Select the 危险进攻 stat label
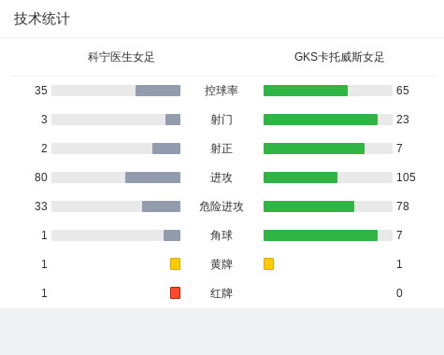This screenshot has width=444, height=355. pos(222,206)
